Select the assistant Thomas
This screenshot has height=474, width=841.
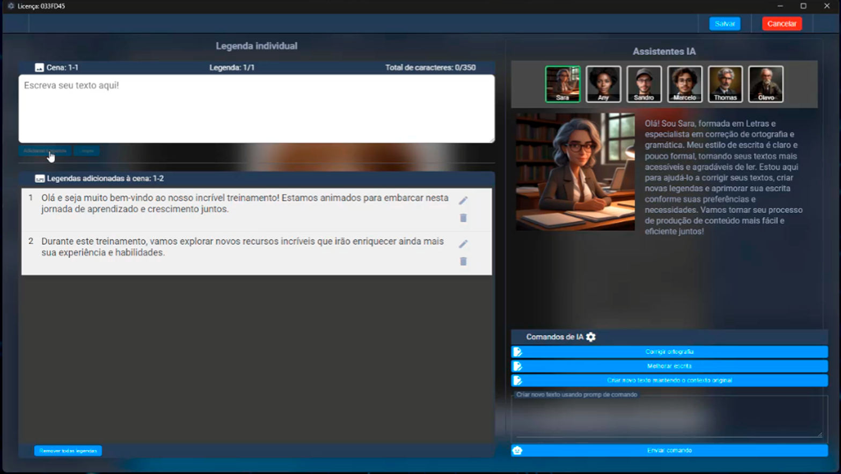[x=725, y=84]
